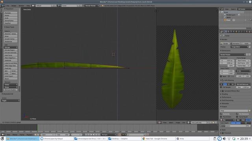Viewport: 252px width, 141px height.
Task: Click the timeline current frame marker
Action: click(37, 128)
